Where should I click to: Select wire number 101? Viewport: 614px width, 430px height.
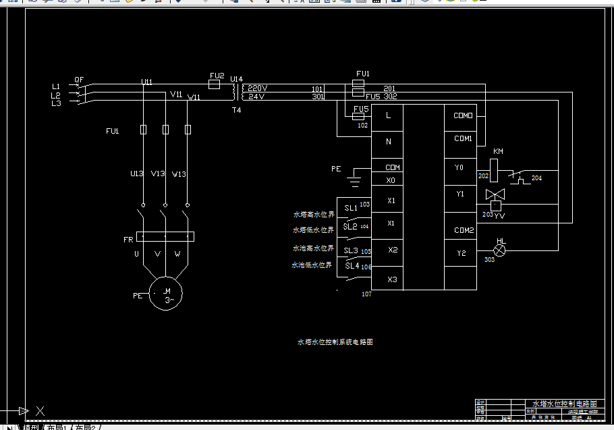[317, 89]
